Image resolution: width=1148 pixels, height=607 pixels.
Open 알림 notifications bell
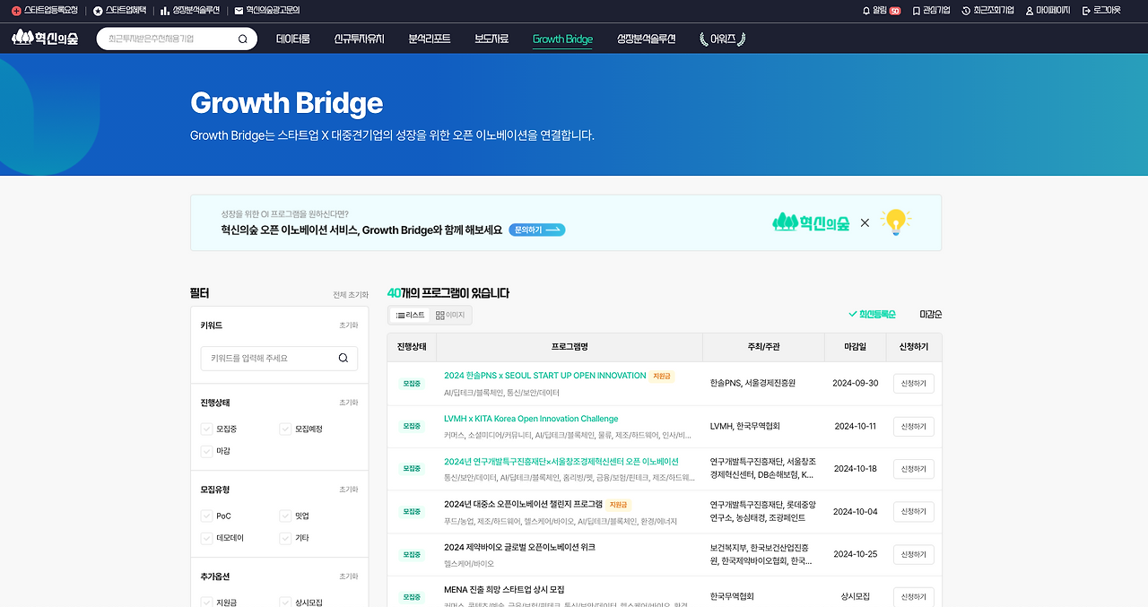point(881,11)
